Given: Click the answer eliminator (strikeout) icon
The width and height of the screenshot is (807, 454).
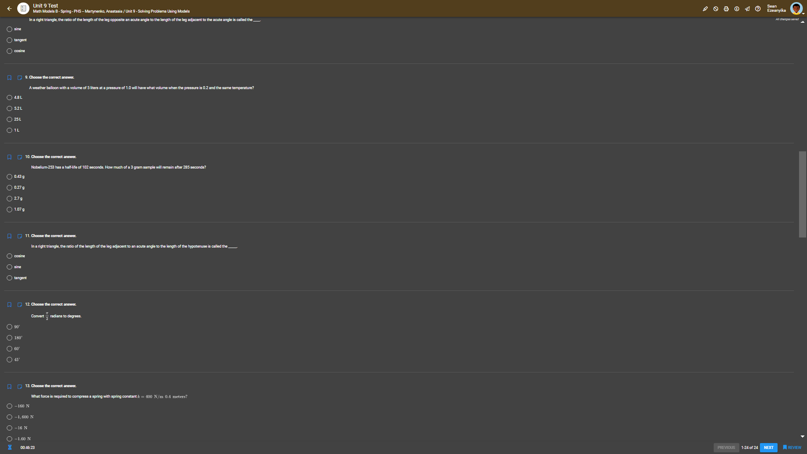Looking at the screenshot, I should click(715, 9).
